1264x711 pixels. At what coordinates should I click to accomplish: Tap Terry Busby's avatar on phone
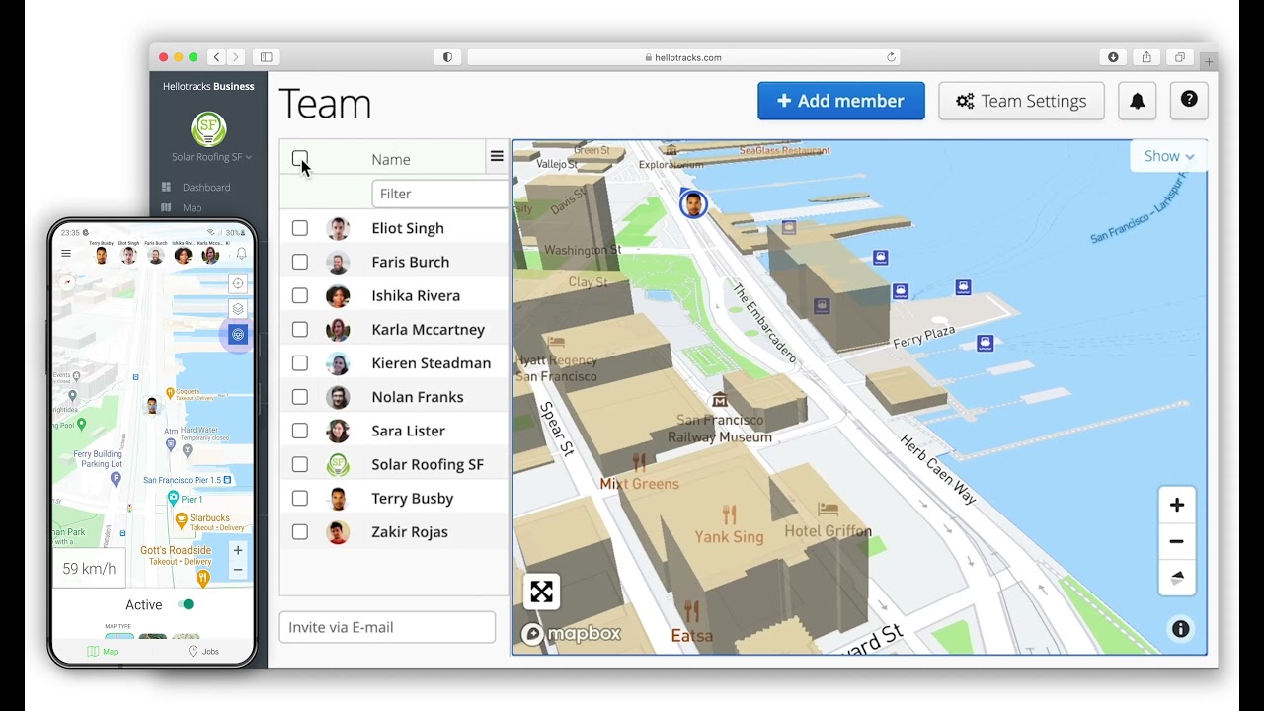click(101, 256)
